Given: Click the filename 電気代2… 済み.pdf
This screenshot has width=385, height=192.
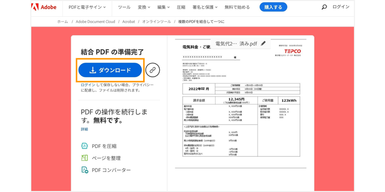Looking at the screenshot, I should (236, 44).
